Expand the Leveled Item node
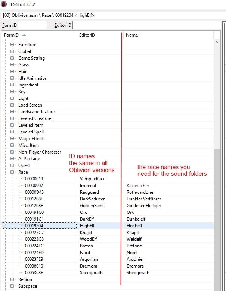The width and height of the screenshot is (226, 291). point(12,125)
